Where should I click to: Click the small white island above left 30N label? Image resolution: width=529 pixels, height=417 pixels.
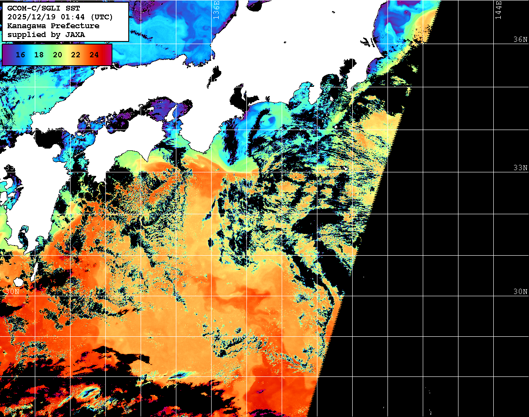19,282
